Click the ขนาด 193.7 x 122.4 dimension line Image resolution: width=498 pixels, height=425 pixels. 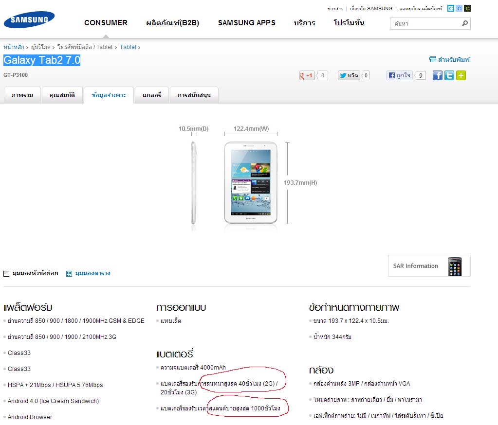pyautogui.click(x=351, y=320)
